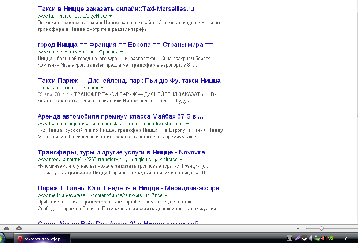Click the www.countries.ru › Европа › Франция breadcrumb
The width and height of the screenshot is (358, 243).
78,52
